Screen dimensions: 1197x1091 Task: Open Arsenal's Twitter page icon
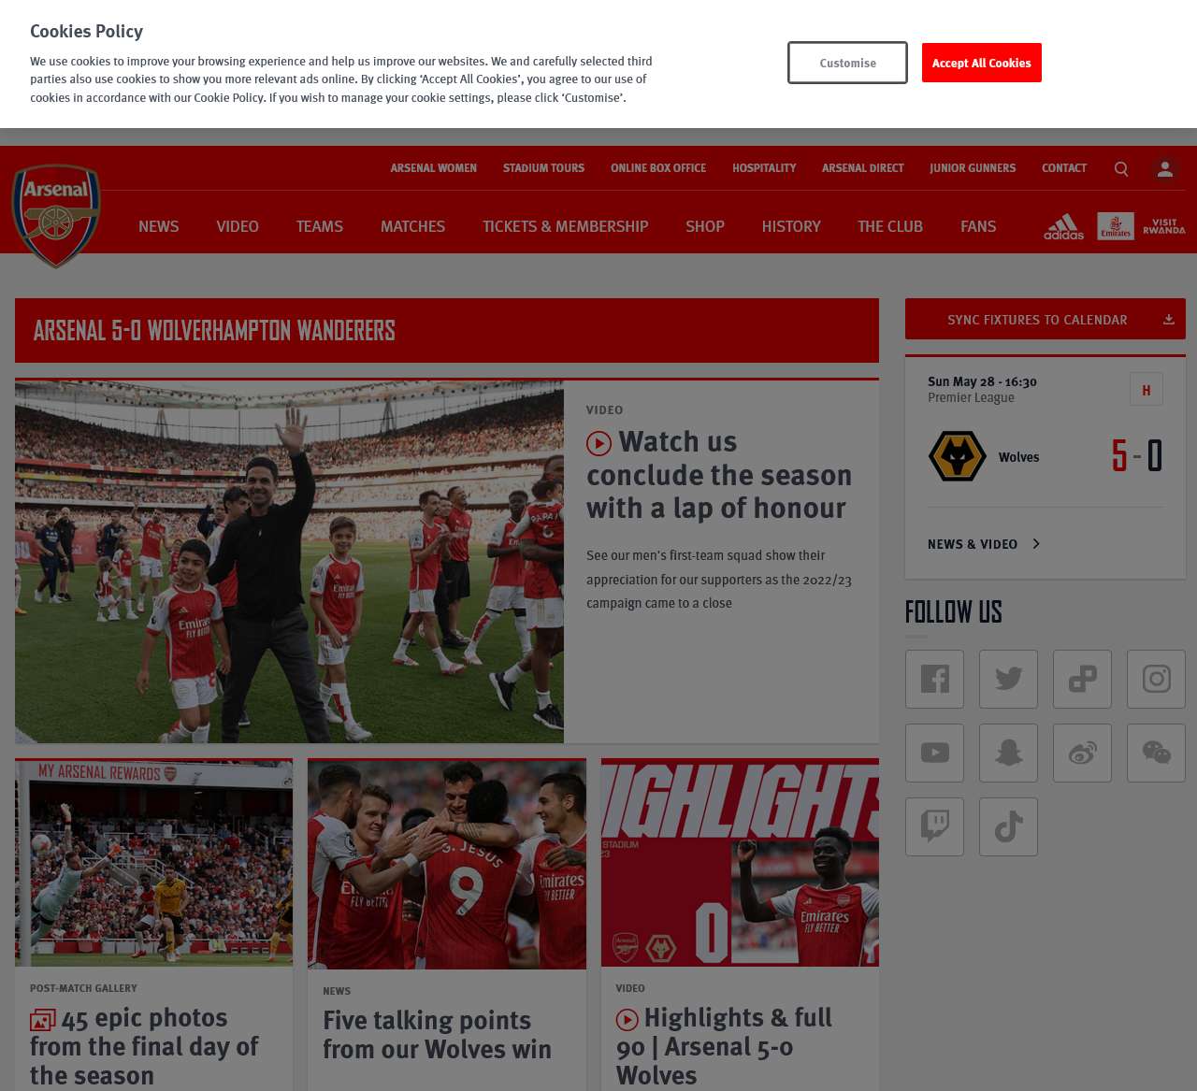[1008, 679]
